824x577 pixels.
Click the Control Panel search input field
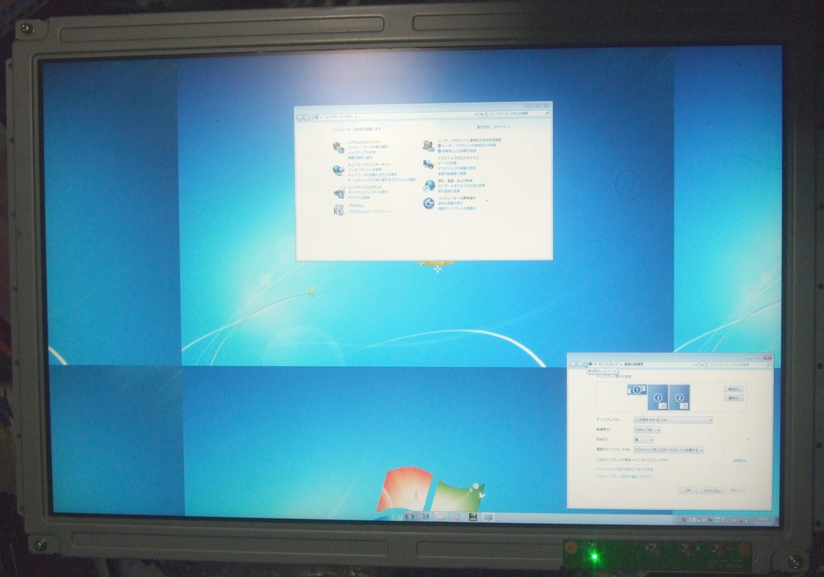point(519,114)
